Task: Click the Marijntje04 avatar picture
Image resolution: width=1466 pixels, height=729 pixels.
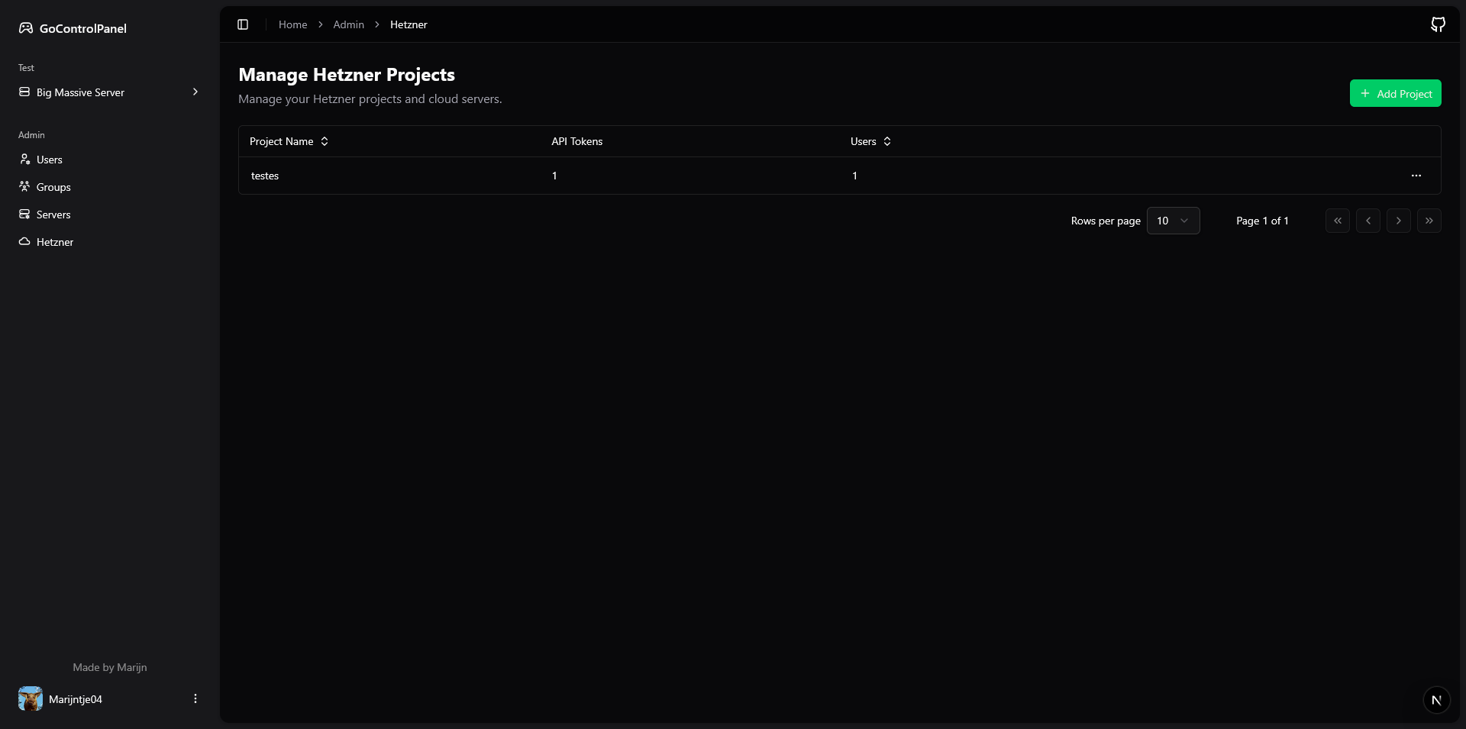Action: click(31, 698)
